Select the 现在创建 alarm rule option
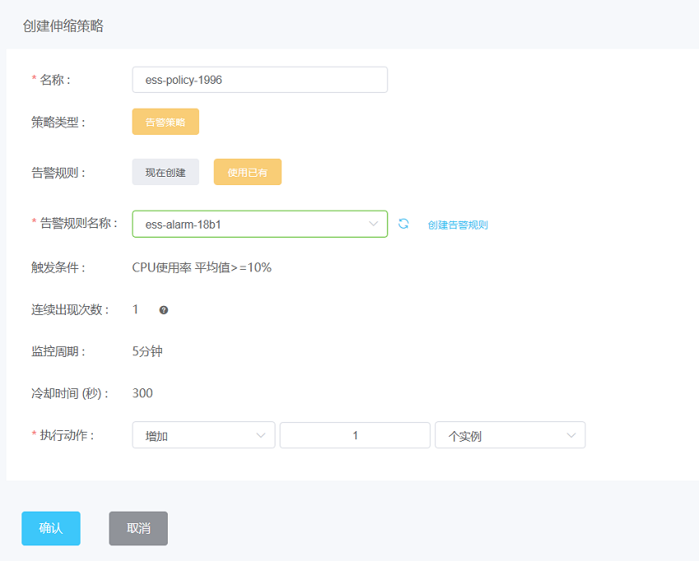The image size is (699, 561). click(165, 172)
